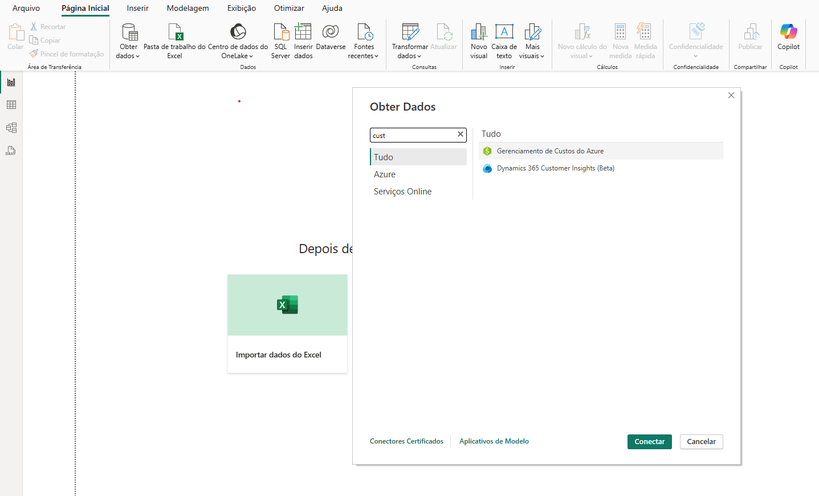Click the Recortar scissors icon

[x=34, y=27]
